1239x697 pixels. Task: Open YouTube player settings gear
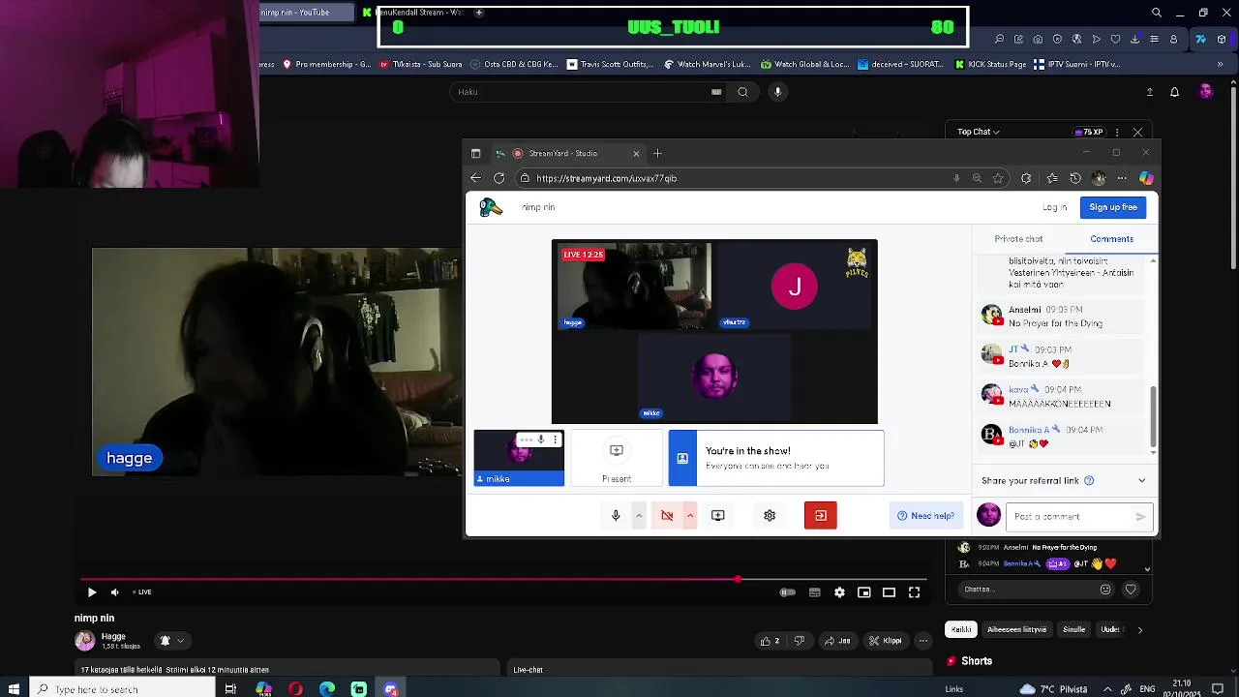point(839,592)
